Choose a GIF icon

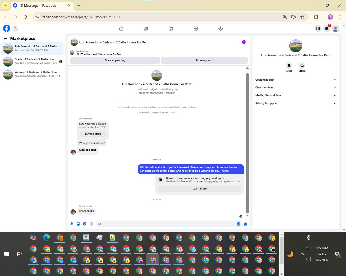(x=91, y=224)
